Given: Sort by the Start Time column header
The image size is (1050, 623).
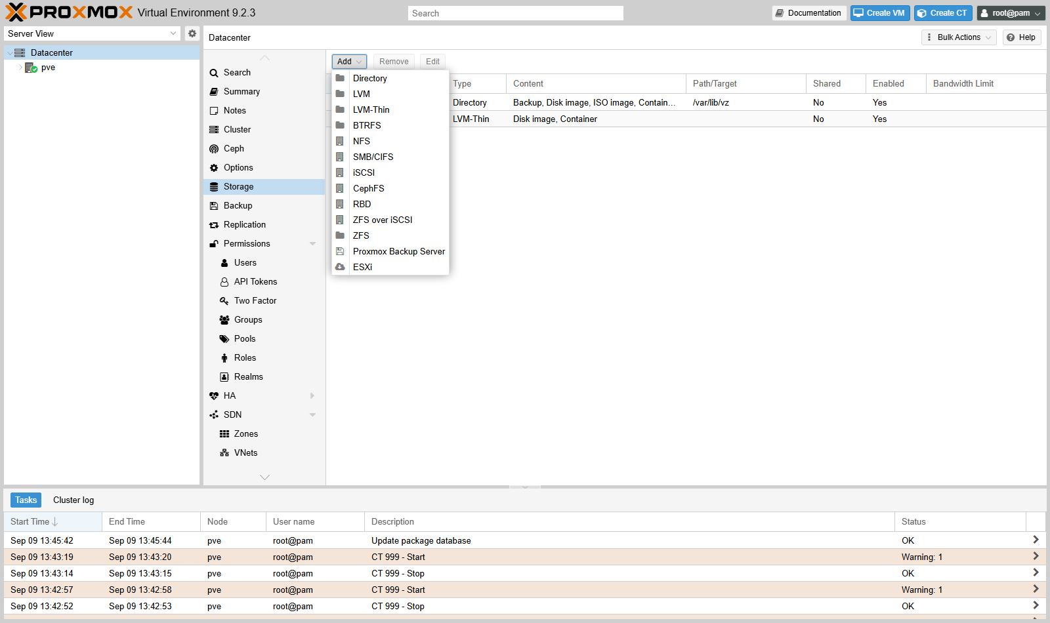Looking at the screenshot, I should pos(52,522).
